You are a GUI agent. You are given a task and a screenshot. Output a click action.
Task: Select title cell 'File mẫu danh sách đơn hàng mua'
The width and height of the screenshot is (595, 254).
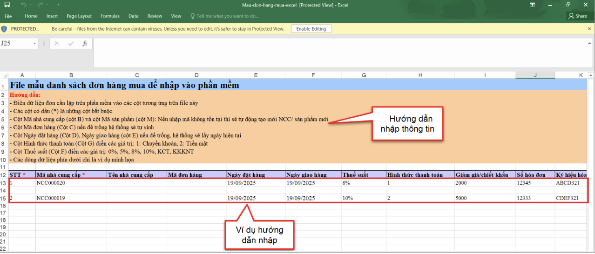point(124,85)
